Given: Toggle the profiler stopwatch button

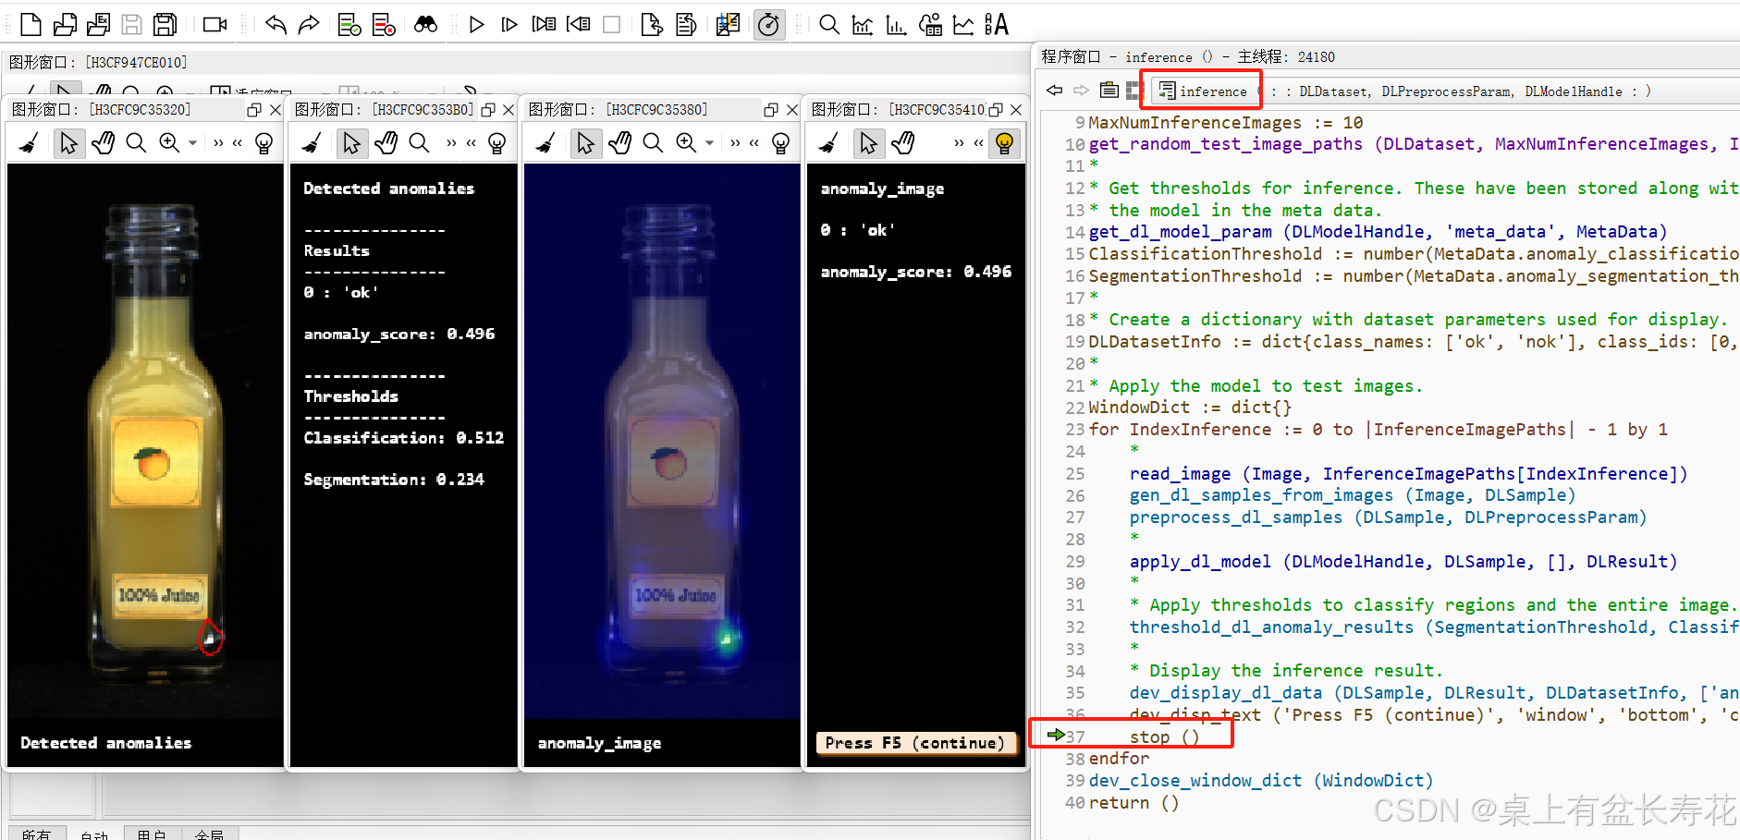Looking at the screenshot, I should click(x=768, y=25).
